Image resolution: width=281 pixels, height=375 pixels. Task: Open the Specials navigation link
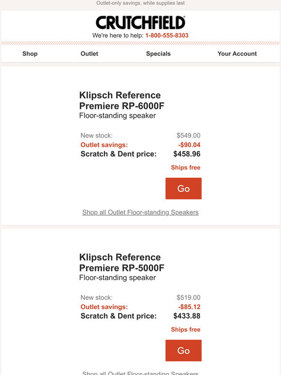pyautogui.click(x=158, y=54)
